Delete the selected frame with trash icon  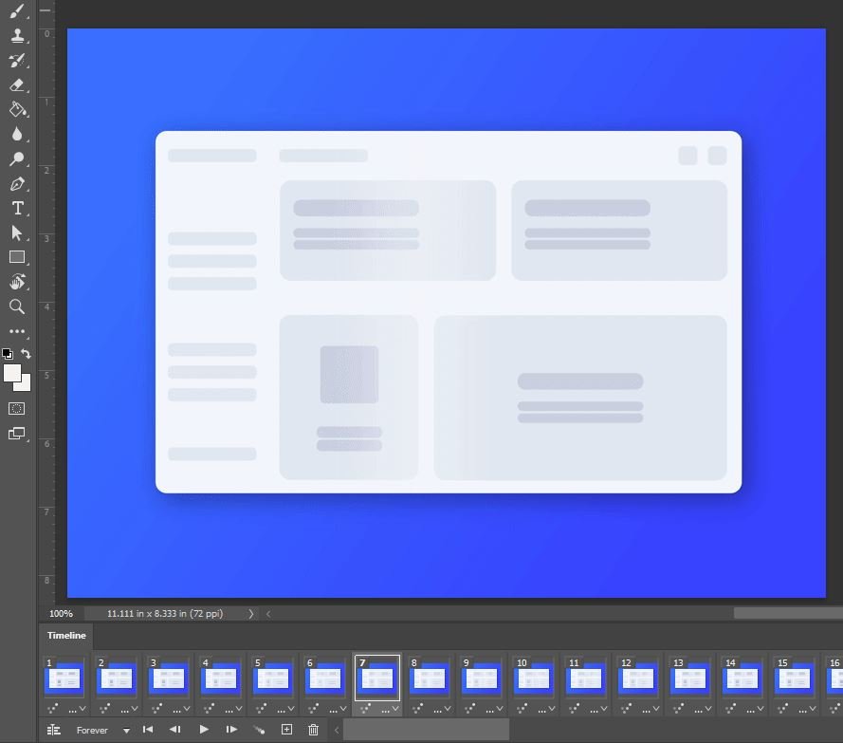(314, 730)
